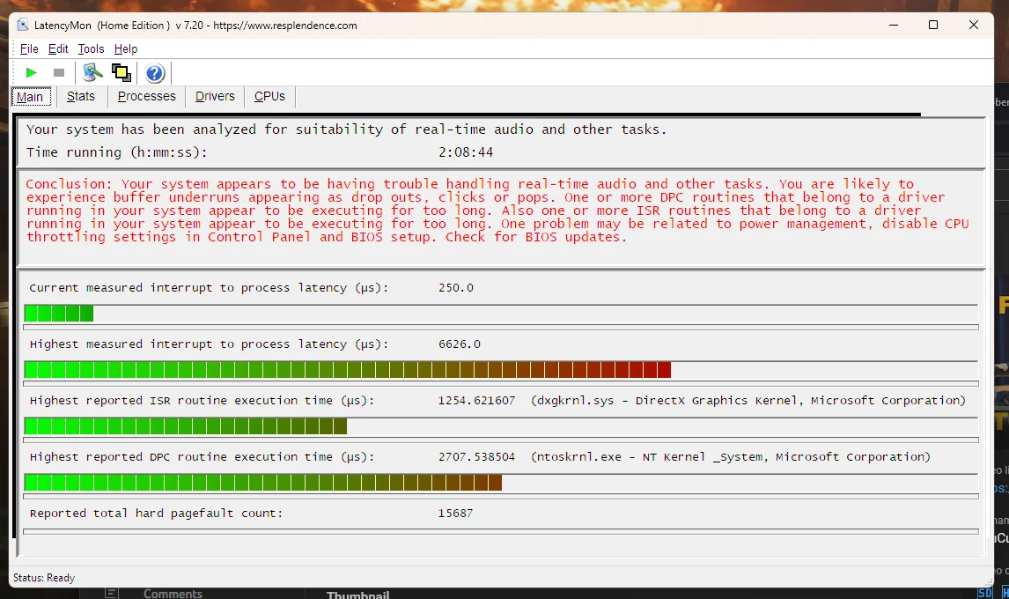
Task: Click the 'Reported total hard pagefault count' label
Action: (156, 514)
